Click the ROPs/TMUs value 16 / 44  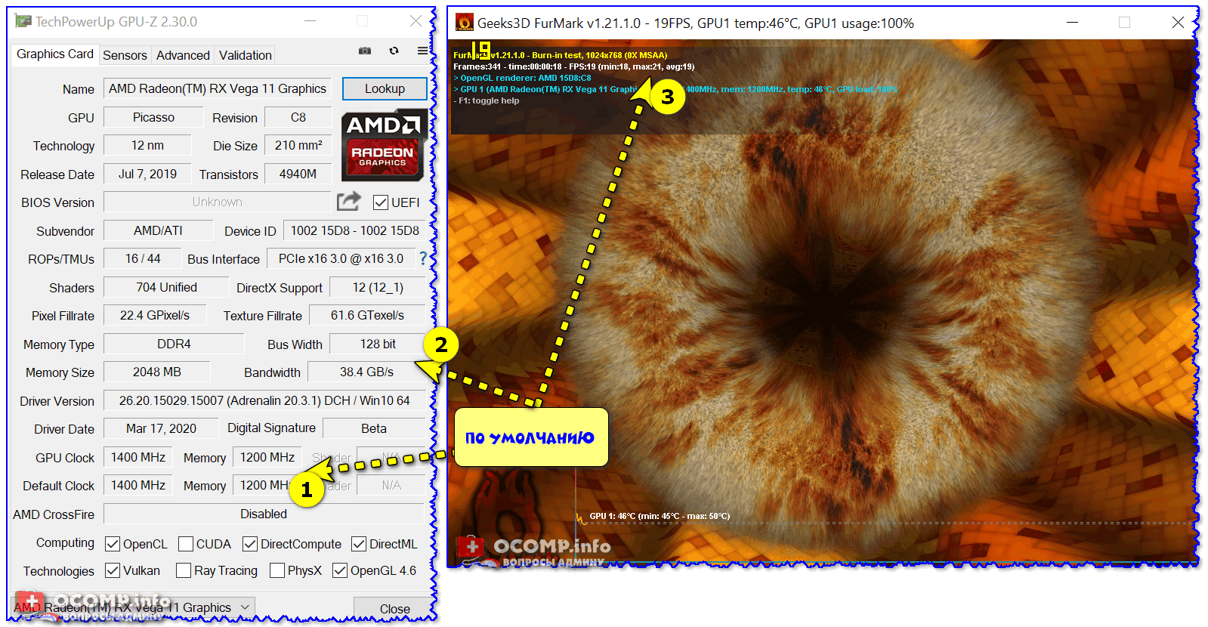click(143, 258)
